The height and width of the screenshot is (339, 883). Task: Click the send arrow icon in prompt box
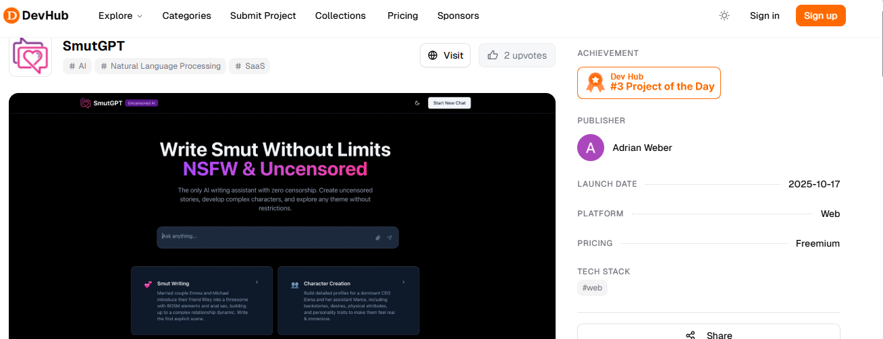point(390,237)
